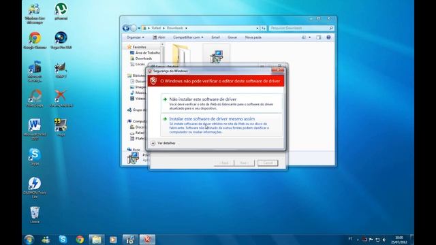436x245 pixels.
Task: Click Nova pasta in the Explorer toolbar
Action: pyautogui.click(x=253, y=37)
